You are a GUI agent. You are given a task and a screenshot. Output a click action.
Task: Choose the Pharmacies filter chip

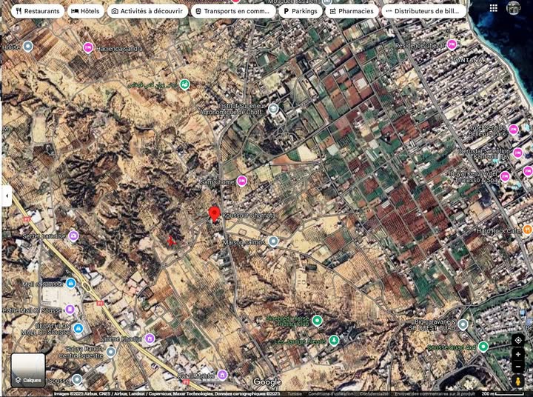352,11
